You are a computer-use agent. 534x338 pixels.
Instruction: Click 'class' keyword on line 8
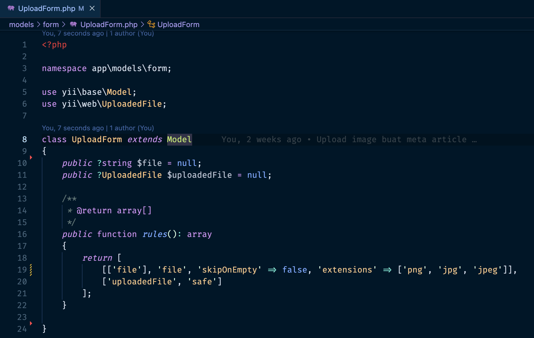(x=54, y=139)
